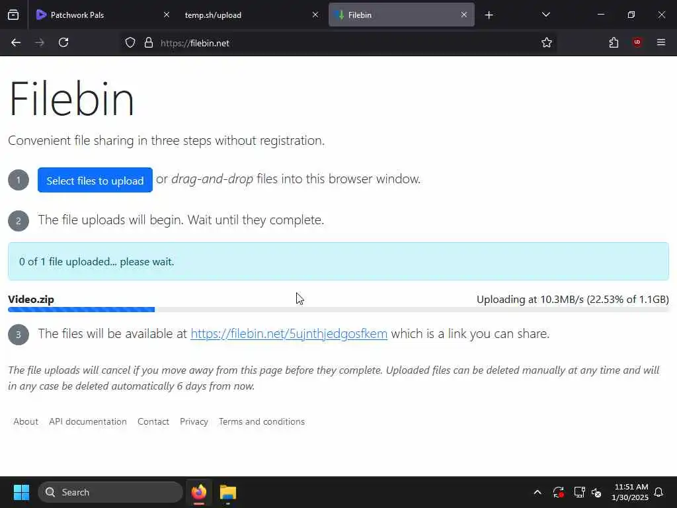This screenshot has width=677, height=508.
Task: Click the Video.zip upload progress bar
Action: [x=338, y=310]
